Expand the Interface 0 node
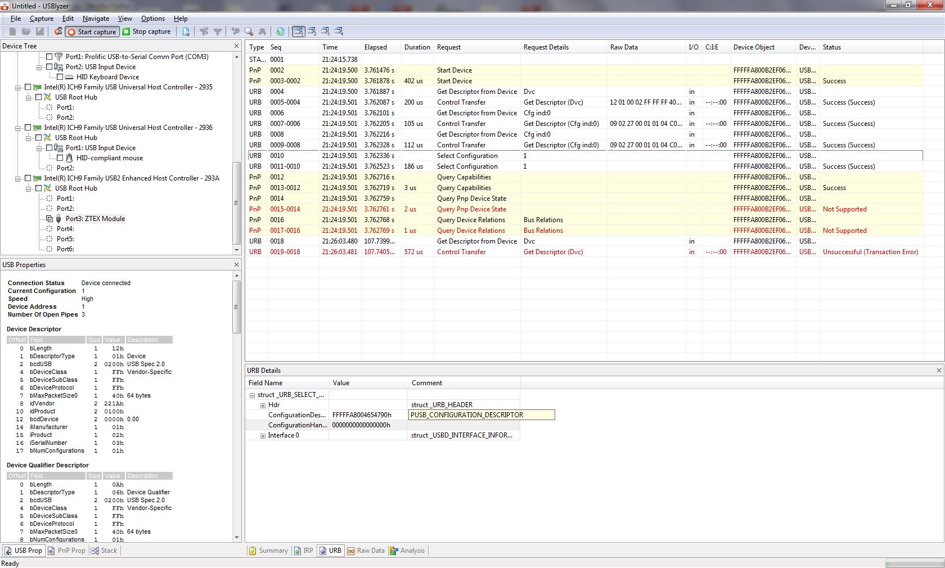 click(263, 435)
